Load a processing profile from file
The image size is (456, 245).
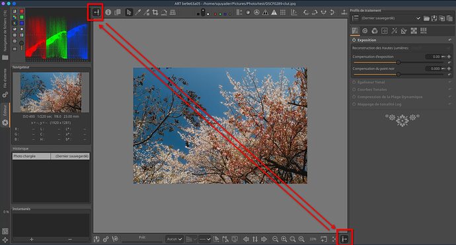click(x=427, y=18)
